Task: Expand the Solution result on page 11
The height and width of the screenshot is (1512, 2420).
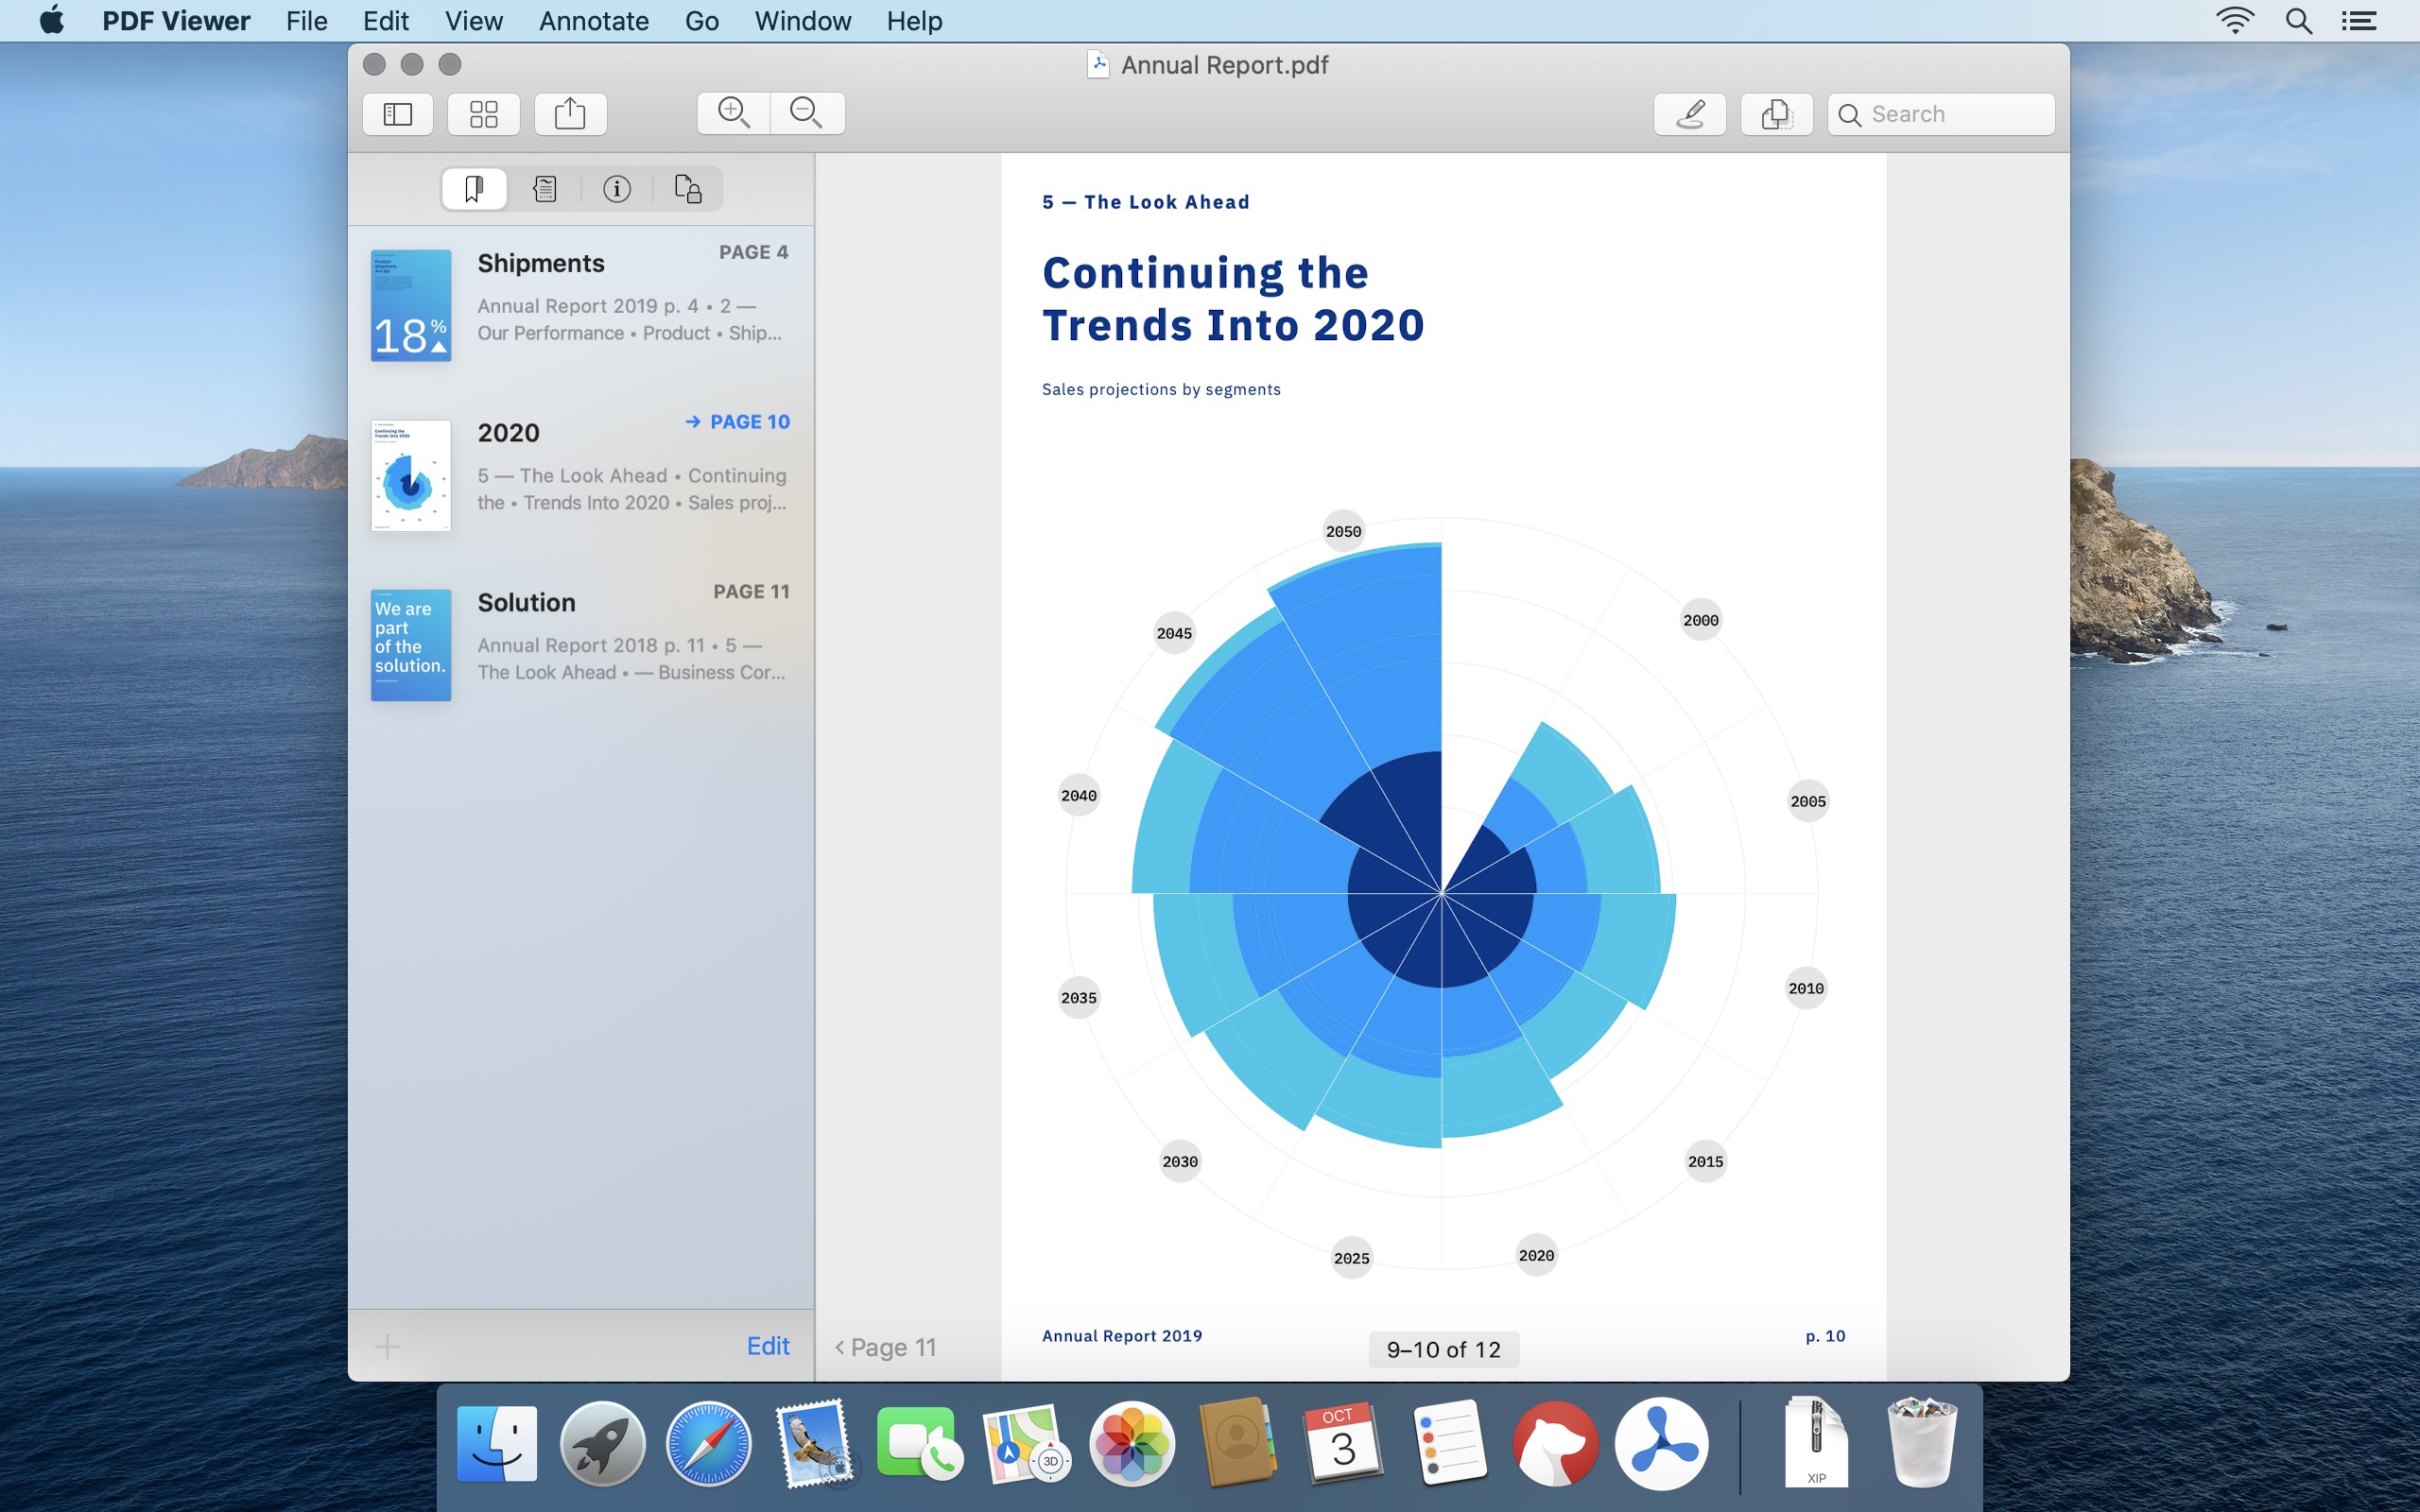Action: 583,636
